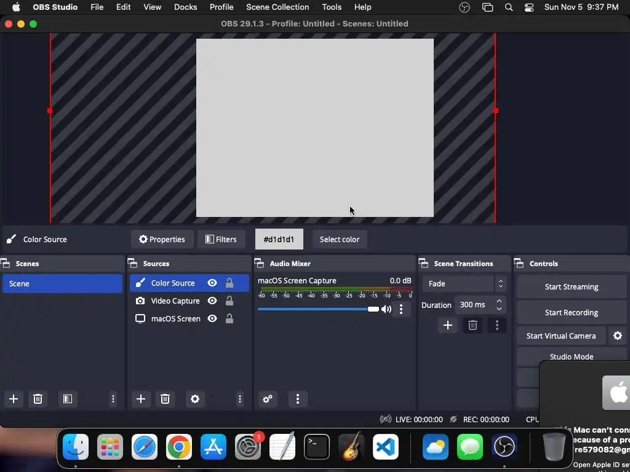This screenshot has width=630, height=472.
Task: Toggle lock on Color Source
Action: click(229, 283)
